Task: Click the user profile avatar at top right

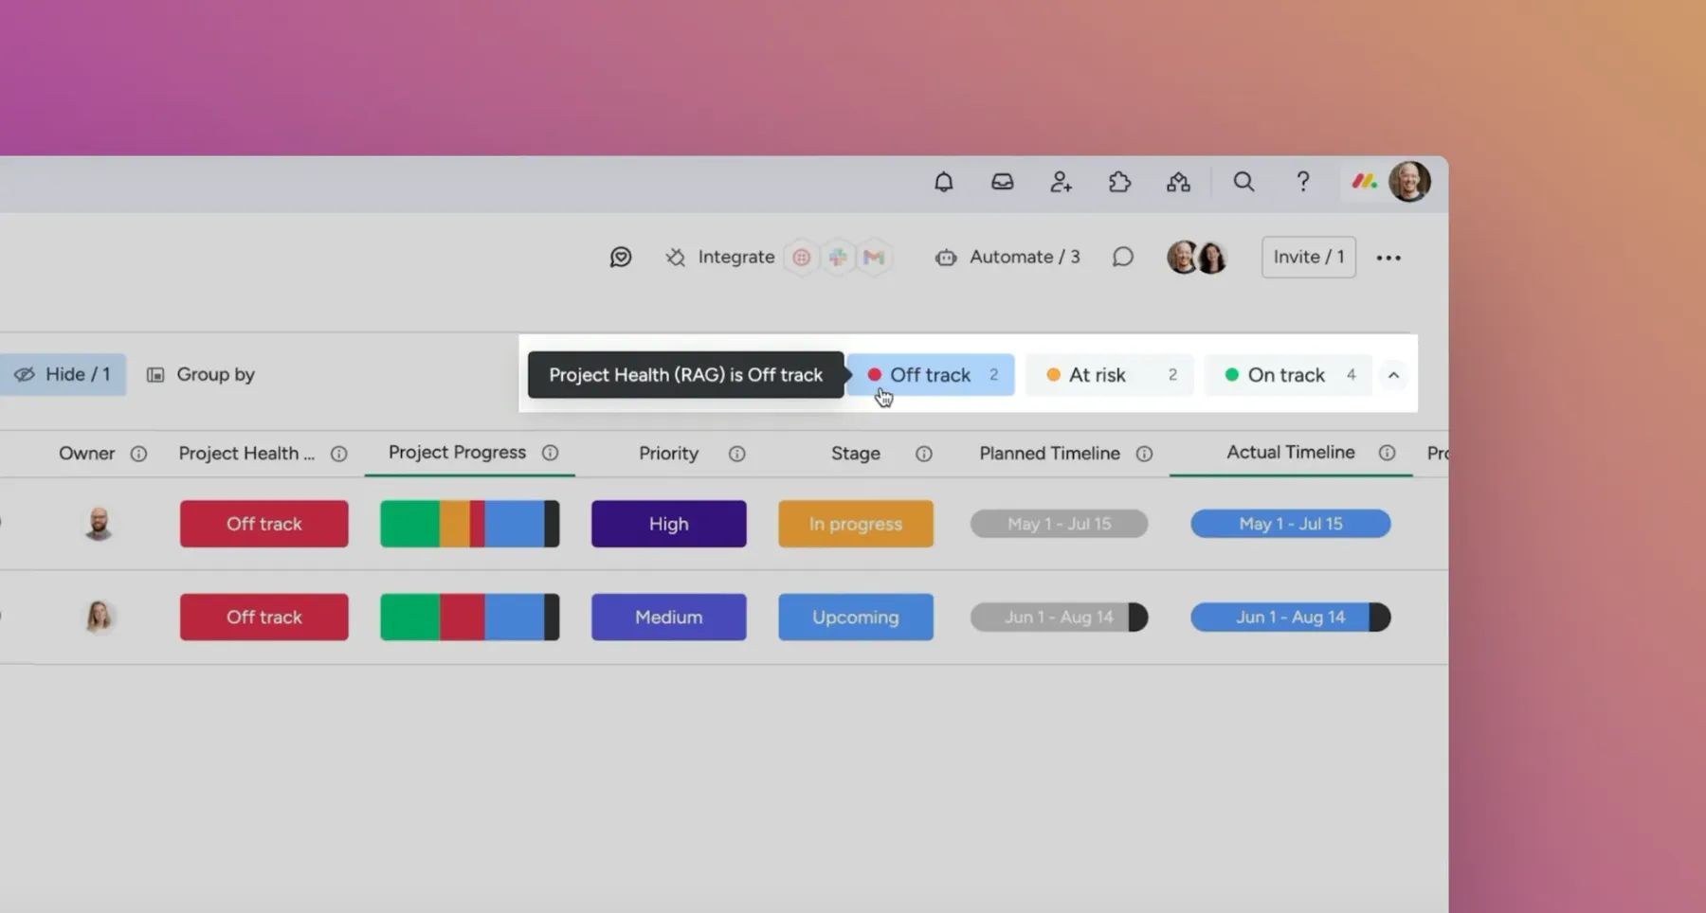Action: pyautogui.click(x=1409, y=182)
